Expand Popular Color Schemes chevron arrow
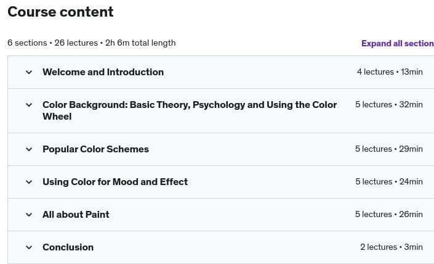Image resolution: width=434 pixels, height=264 pixels. 28,149
